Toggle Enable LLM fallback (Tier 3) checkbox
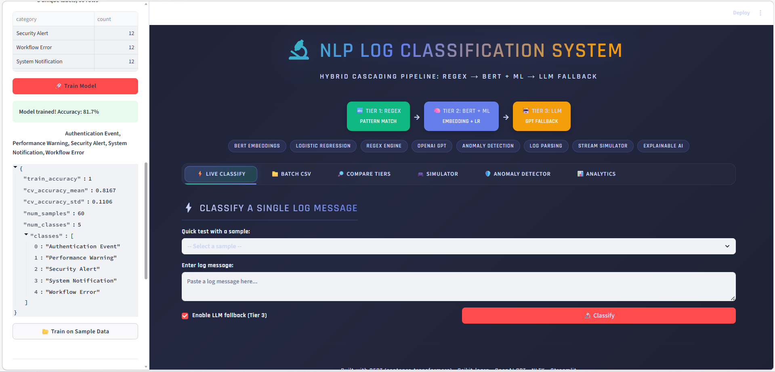The image size is (775, 372). [x=185, y=316]
